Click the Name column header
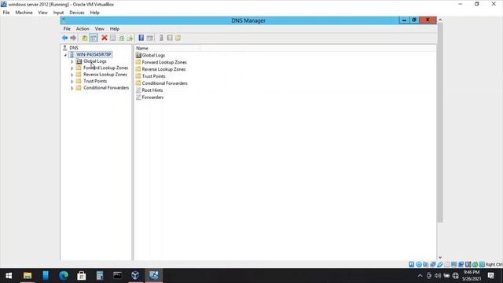The width and height of the screenshot is (503, 283). (x=167, y=48)
